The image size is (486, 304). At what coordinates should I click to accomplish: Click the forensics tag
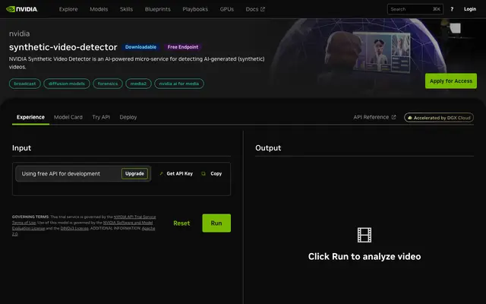pos(108,84)
